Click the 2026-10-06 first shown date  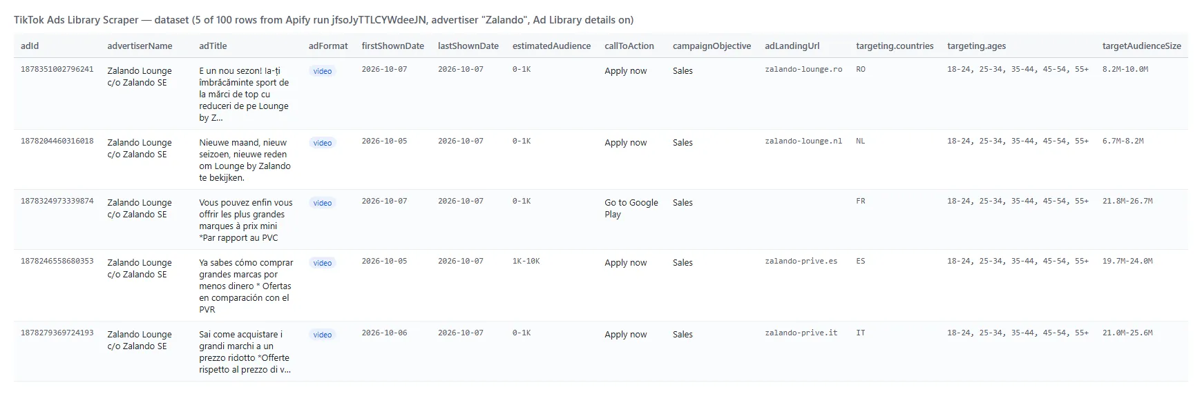point(384,333)
